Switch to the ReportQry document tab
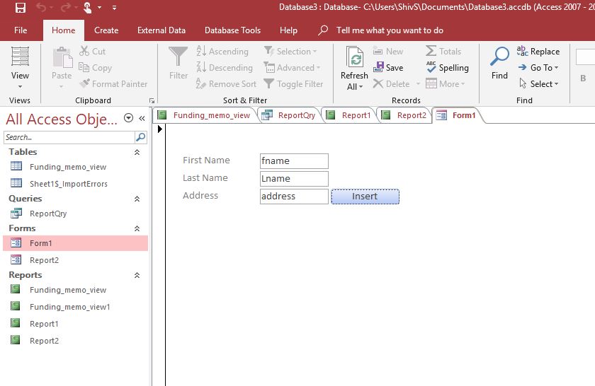 pos(289,115)
